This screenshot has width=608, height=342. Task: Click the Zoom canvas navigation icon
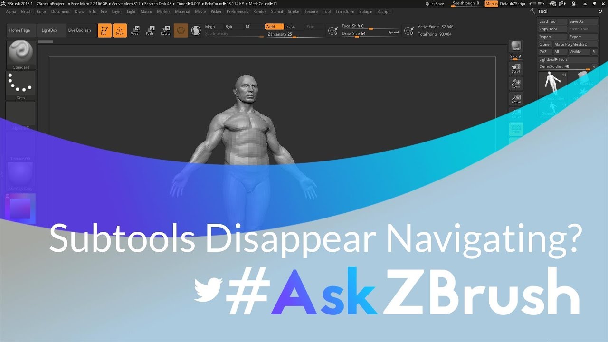516,84
